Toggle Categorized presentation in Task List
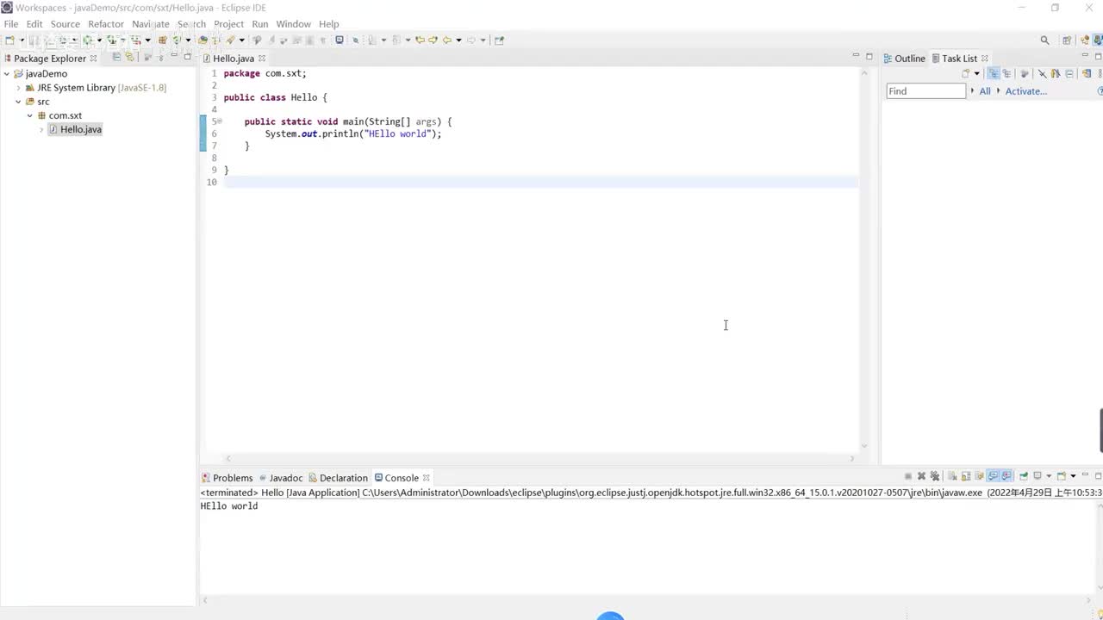This screenshot has width=1103, height=620. [994, 73]
